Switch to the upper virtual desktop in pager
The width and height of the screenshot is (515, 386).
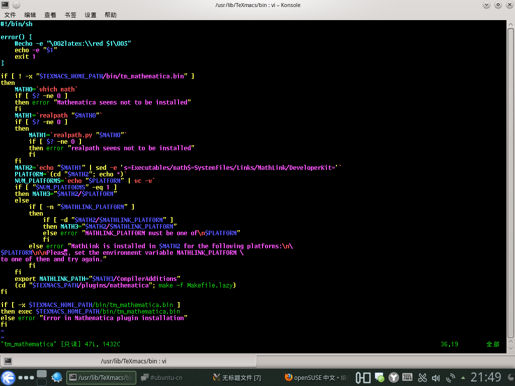42,374
